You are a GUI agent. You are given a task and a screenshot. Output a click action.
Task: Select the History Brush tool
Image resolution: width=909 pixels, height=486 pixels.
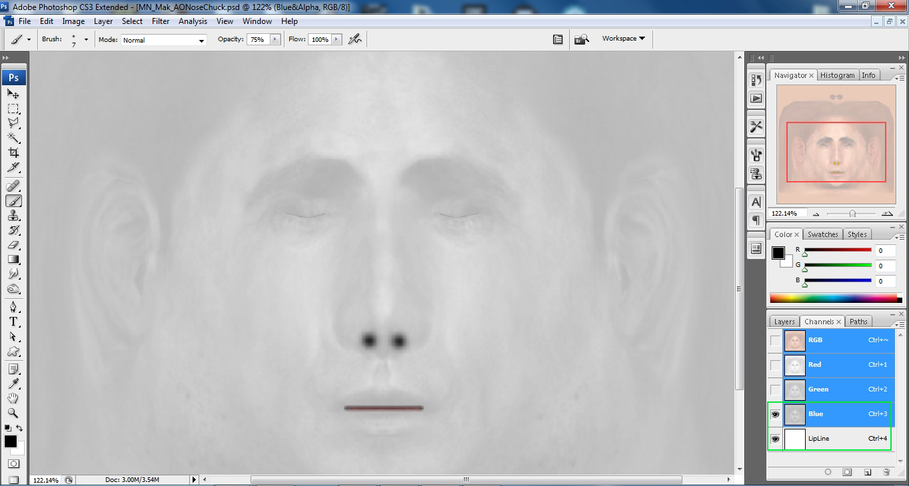click(x=13, y=230)
